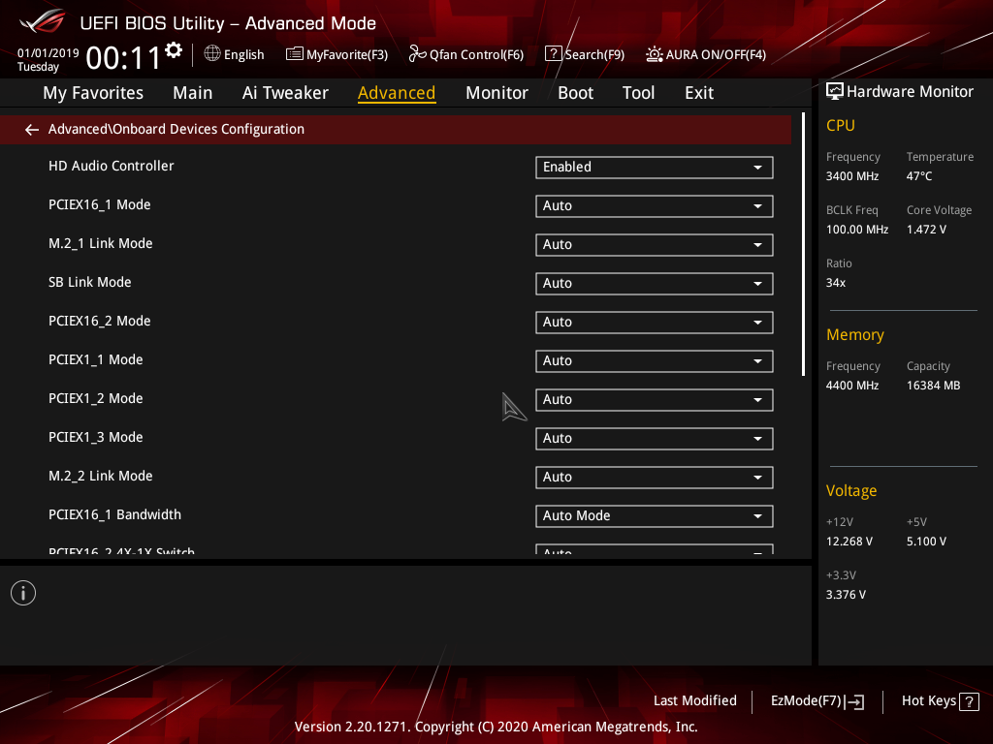The image size is (993, 744).
Task: Open the PCIEX16_1 Mode dropdown
Action: click(x=655, y=206)
